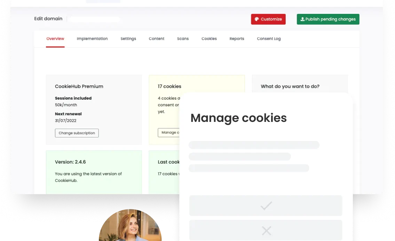Open the Overview tab
Image resolution: width=395 pixels, height=241 pixels.
(x=55, y=39)
